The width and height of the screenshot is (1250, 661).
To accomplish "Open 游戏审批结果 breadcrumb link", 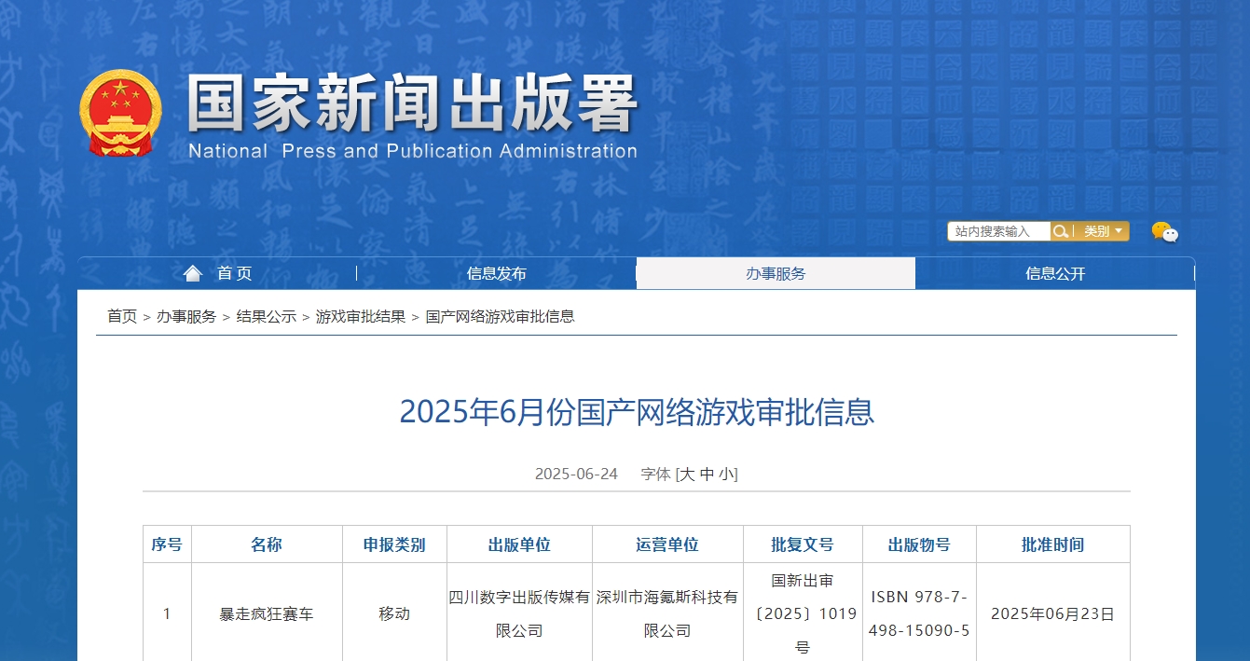I will point(361,316).
